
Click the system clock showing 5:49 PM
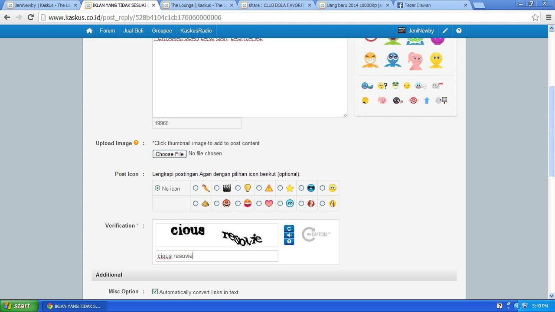[540, 306]
